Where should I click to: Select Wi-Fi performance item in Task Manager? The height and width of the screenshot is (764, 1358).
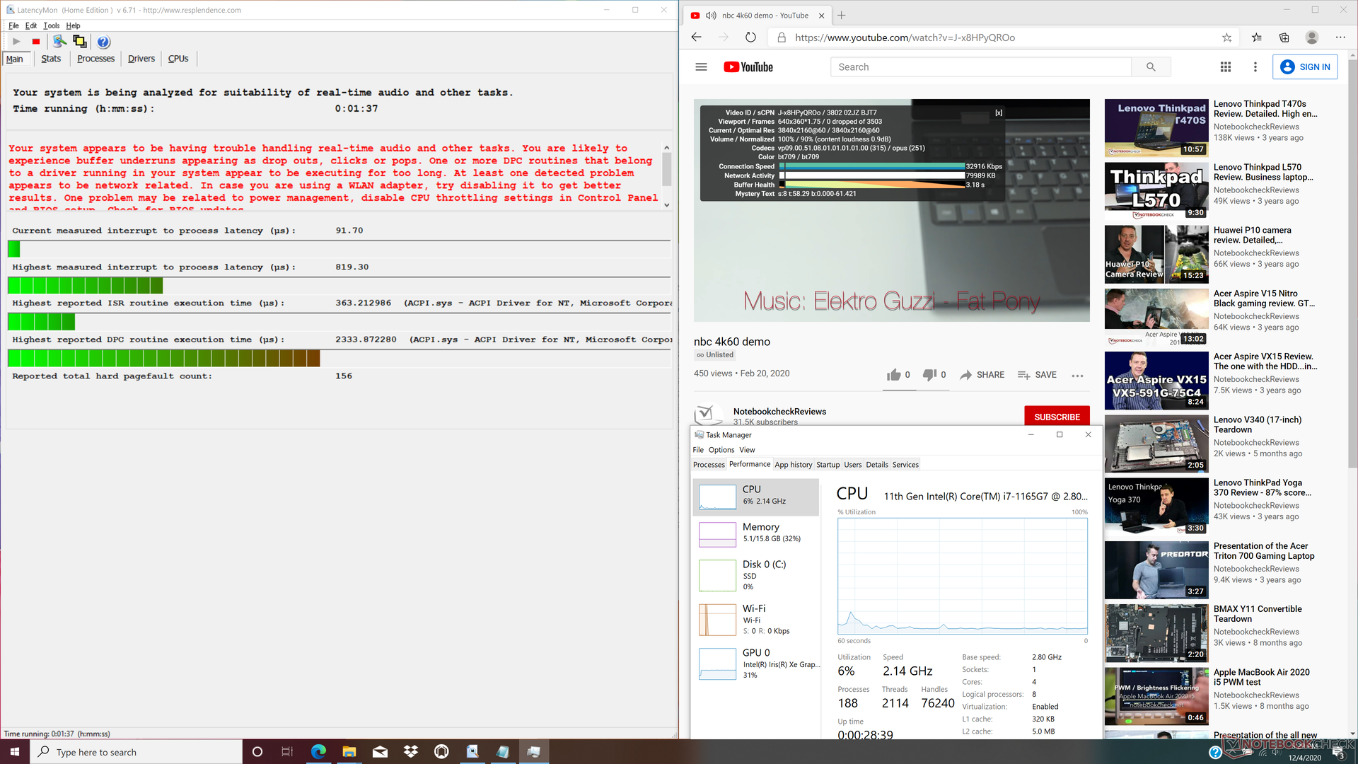(x=756, y=619)
